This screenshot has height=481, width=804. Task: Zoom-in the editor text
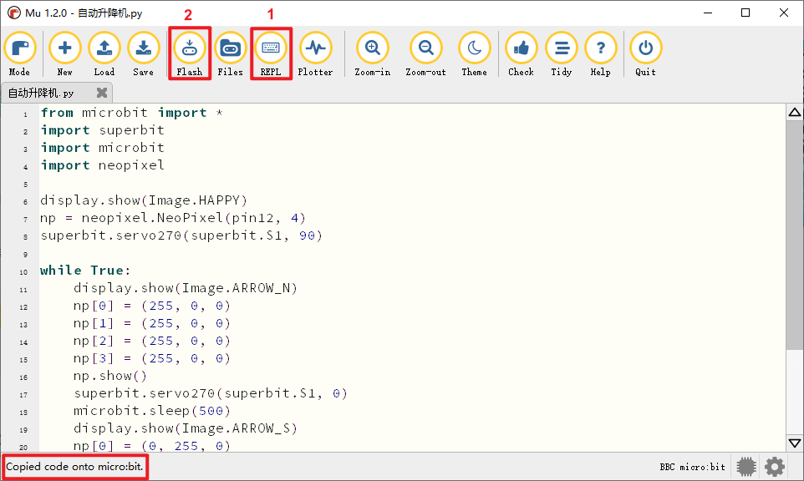(x=373, y=54)
